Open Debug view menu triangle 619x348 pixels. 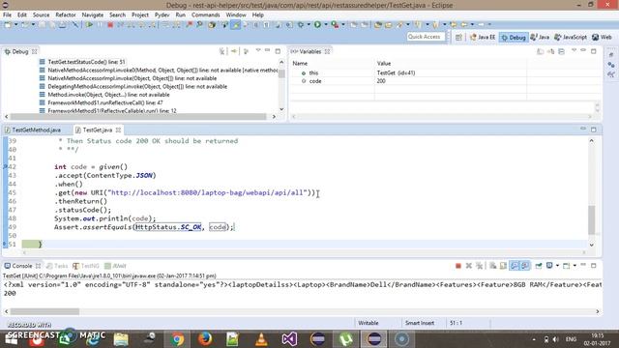(258, 50)
